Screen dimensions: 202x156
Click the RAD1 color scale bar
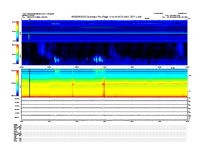(x=17, y=54)
